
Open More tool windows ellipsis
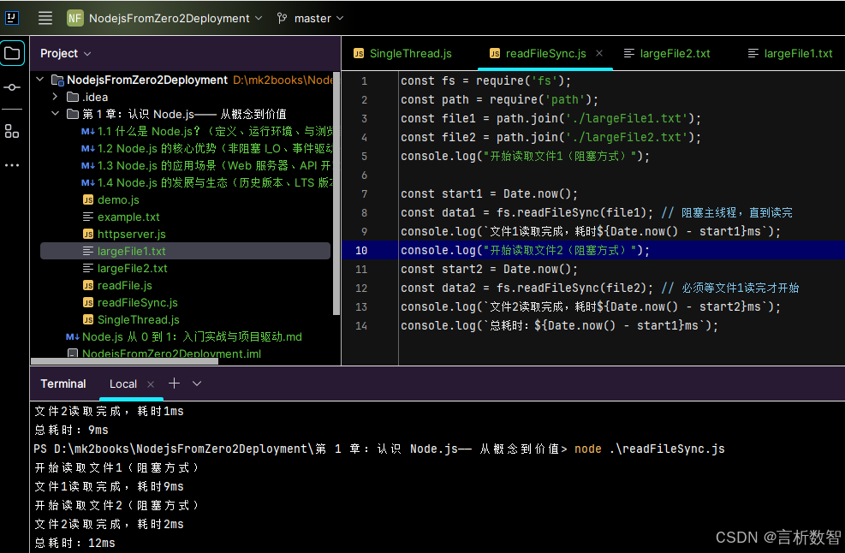pos(12,165)
